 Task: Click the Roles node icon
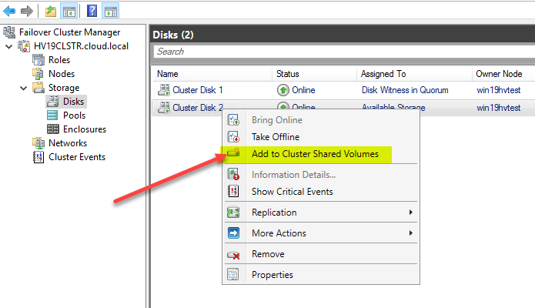pos(38,60)
